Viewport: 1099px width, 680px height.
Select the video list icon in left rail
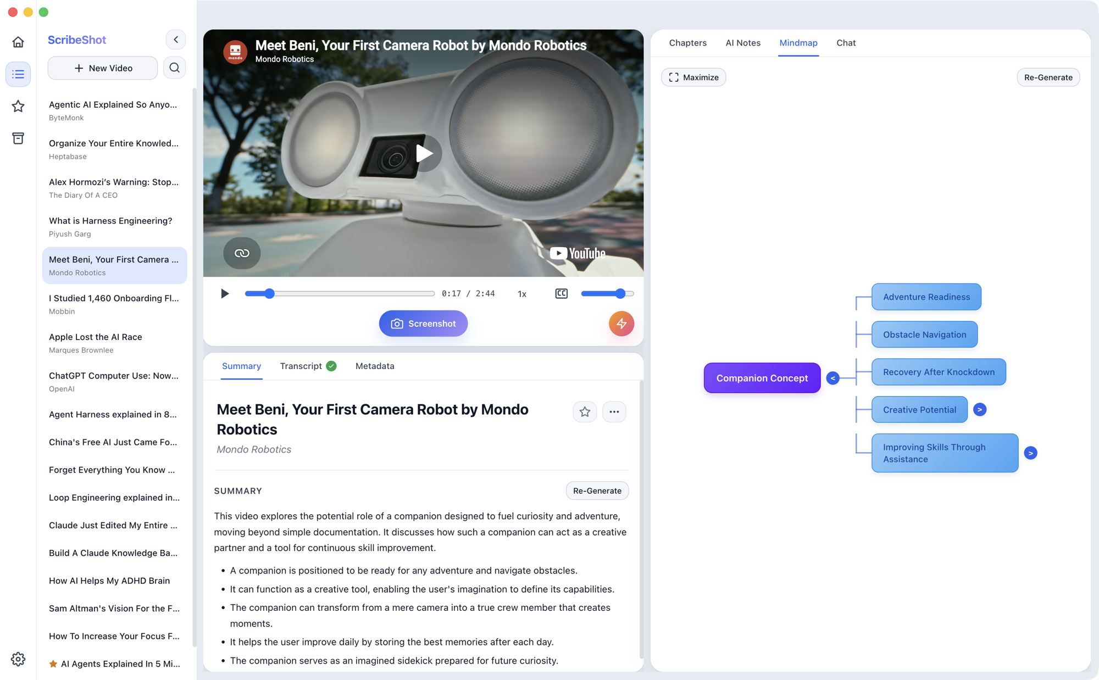(18, 74)
